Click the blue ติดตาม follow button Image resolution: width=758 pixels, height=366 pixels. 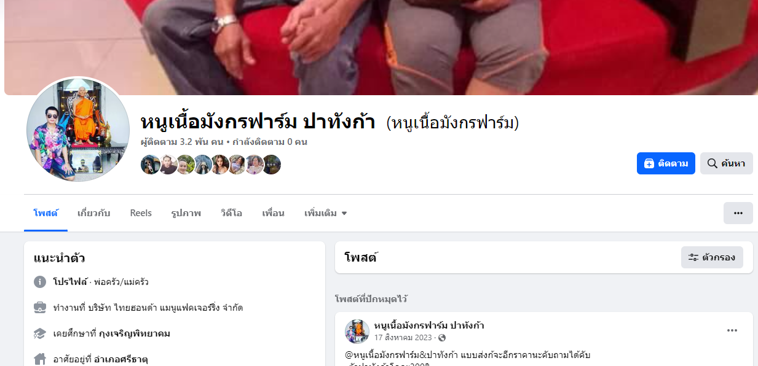point(666,163)
